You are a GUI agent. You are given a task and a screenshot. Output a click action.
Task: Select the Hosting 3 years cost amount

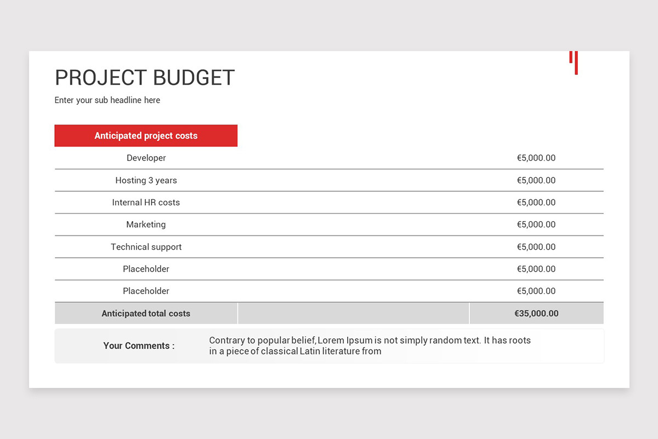[536, 180]
